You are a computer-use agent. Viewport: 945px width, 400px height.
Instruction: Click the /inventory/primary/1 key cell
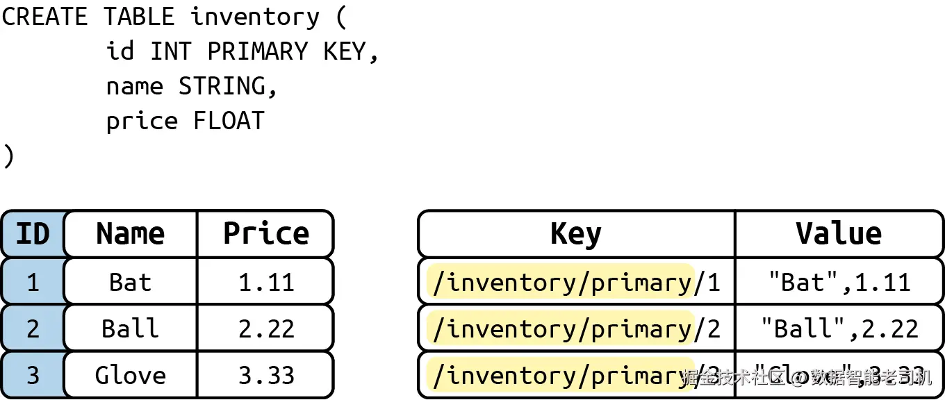(575, 282)
